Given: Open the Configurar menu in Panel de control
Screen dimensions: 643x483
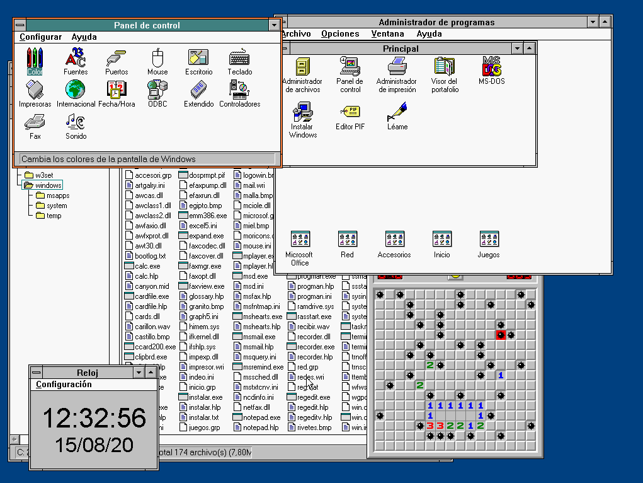Looking at the screenshot, I should tap(40, 37).
